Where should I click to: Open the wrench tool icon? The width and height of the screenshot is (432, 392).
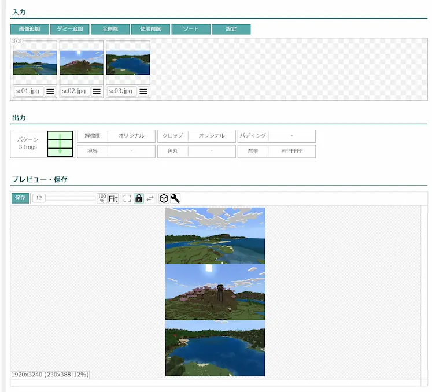[x=175, y=198]
